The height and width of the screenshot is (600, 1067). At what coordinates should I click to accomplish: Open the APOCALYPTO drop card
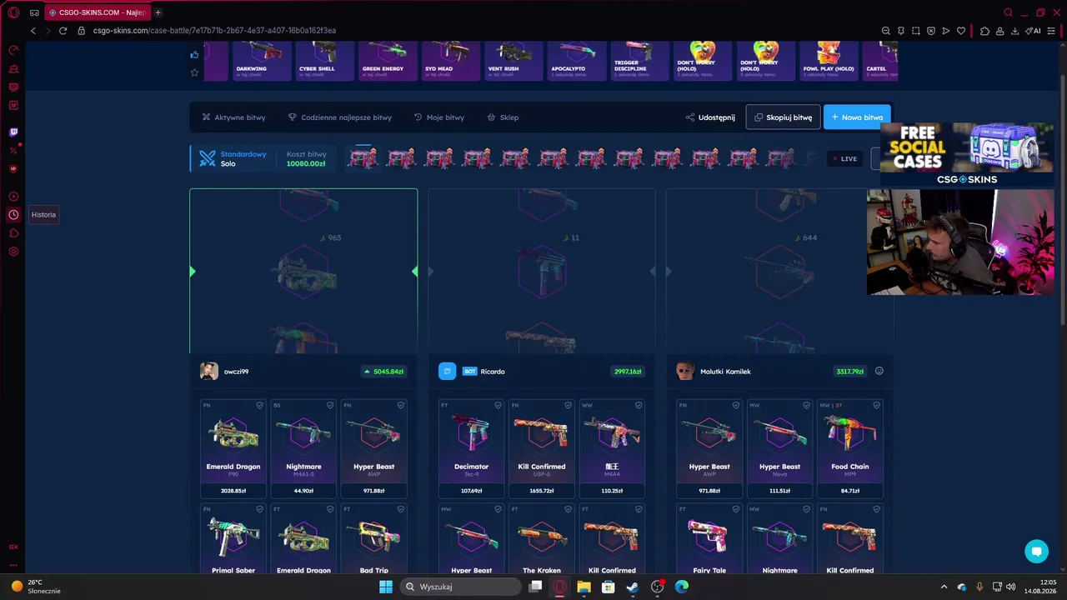click(x=577, y=61)
